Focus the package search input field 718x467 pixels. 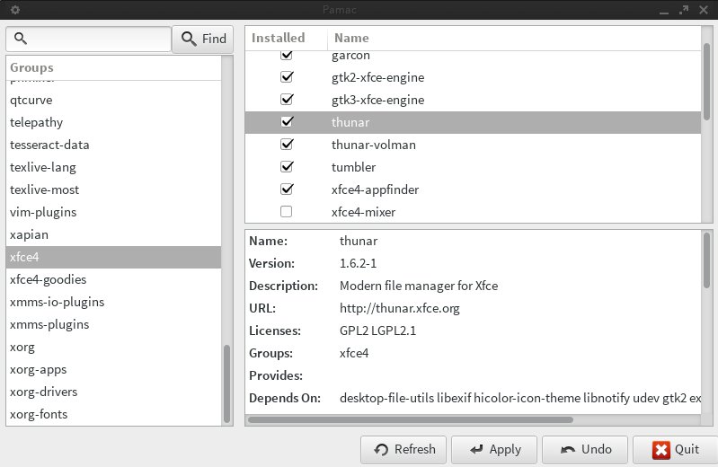[x=88, y=39]
